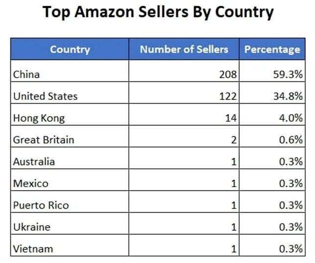Click the Number of Sellers header
Screen dimensions: 315x263
pyautogui.click(x=184, y=49)
